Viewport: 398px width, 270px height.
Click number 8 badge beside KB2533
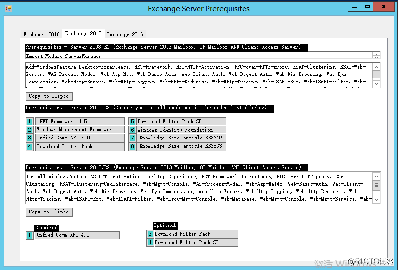[133, 146]
